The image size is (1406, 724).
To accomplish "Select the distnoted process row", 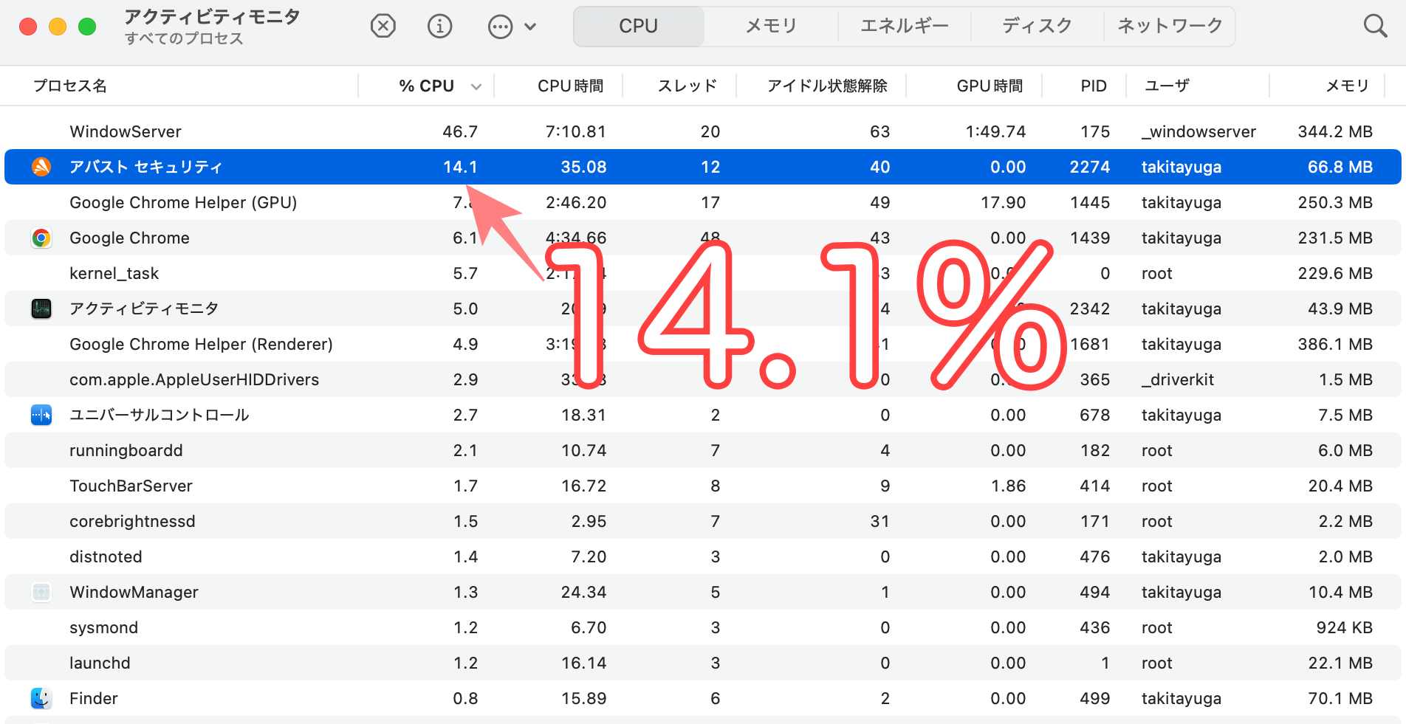I will pyautogui.click(x=703, y=556).
